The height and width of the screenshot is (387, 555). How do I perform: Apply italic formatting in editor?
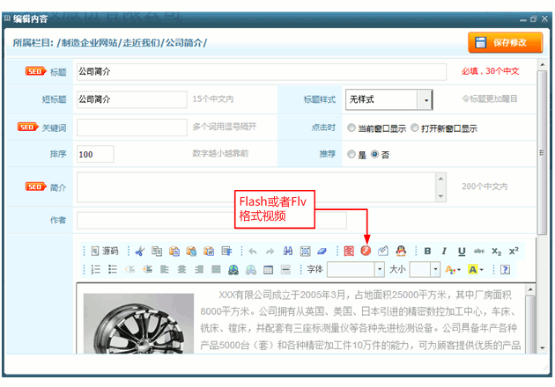pyautogui.click(x=445, y=251)
